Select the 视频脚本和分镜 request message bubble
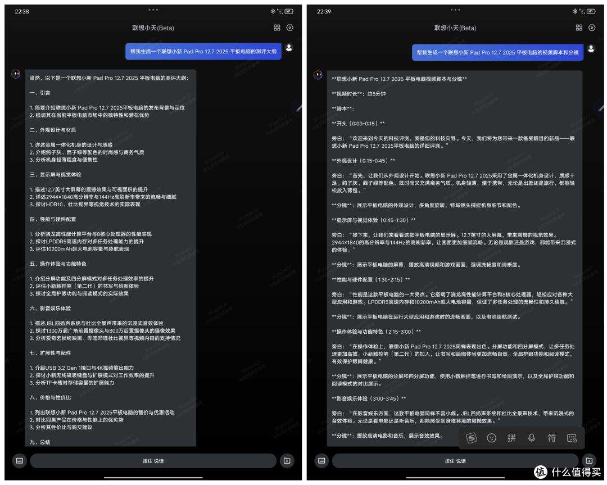The height and width of the screenshot is (485, 607). (x=497, y=52)
